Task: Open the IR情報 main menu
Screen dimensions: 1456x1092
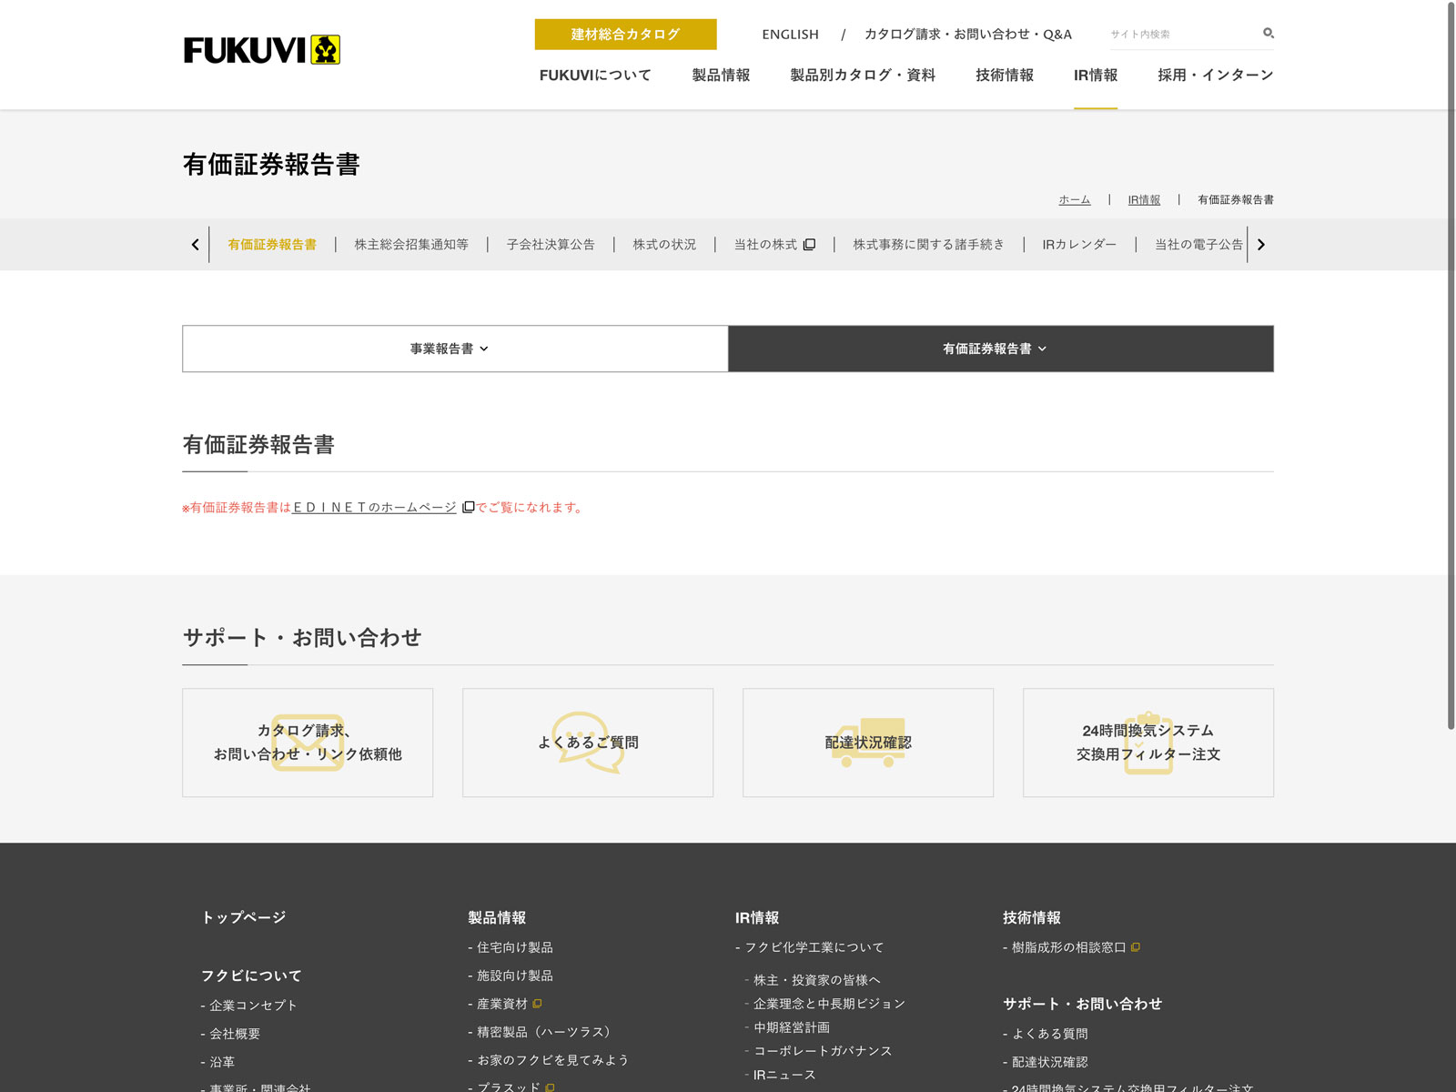Action: coord(1096,76)
